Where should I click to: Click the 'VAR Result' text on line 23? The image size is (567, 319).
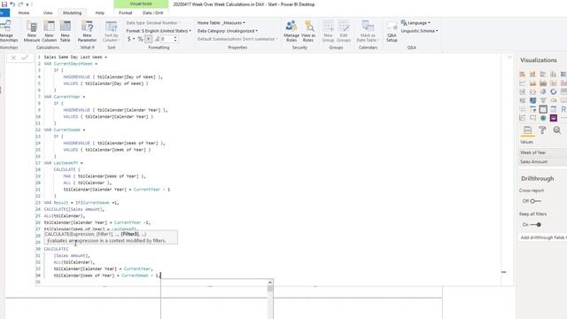(x=56, y=203)
